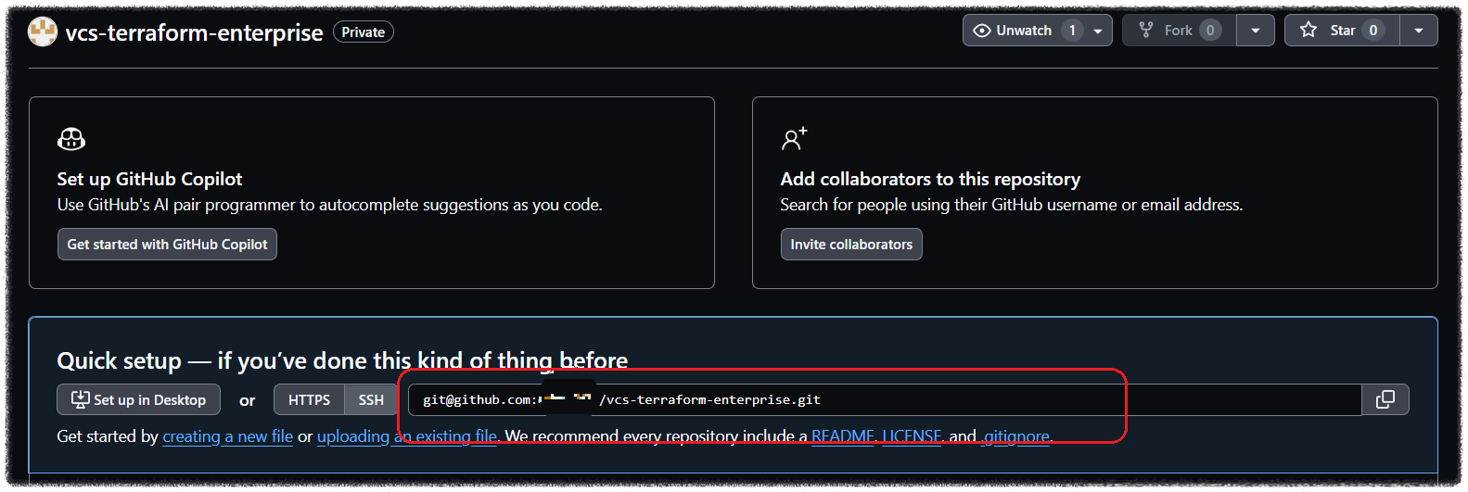Screen dimensions: 1468x492
Task: Switch clone URL to HTTPS
Action: tap(309, 399)
